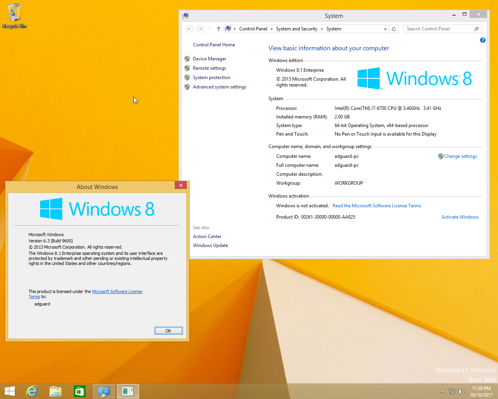Select System breadcrumb in address bar
The width and height of the screenshot is (498, 399).
334,29
